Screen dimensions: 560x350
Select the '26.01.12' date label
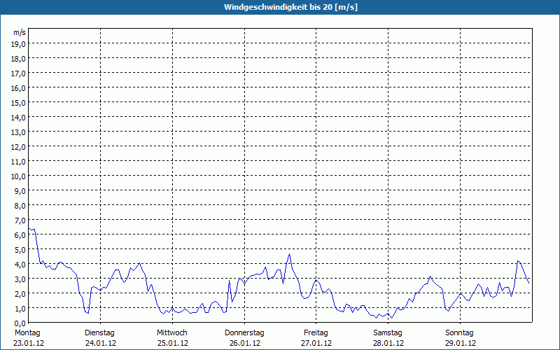[245, 343]
